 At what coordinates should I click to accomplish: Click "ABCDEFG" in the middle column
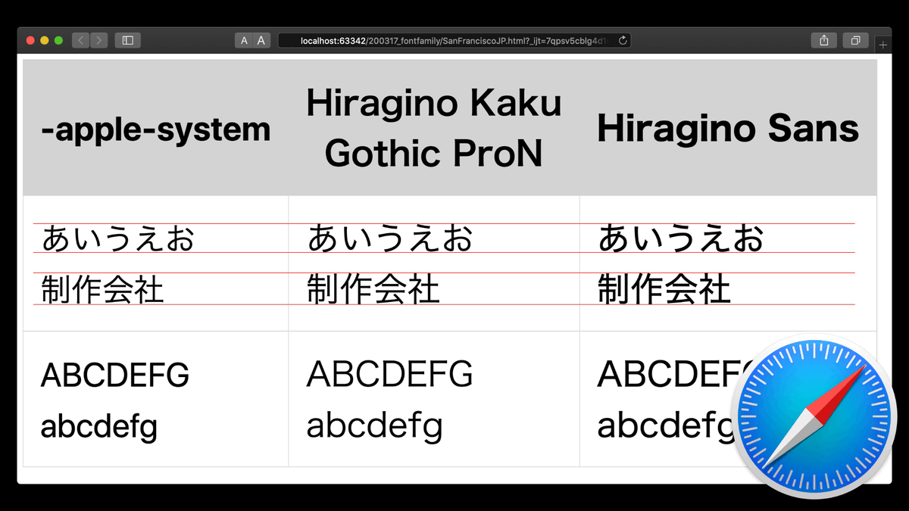tap(389, 374)
